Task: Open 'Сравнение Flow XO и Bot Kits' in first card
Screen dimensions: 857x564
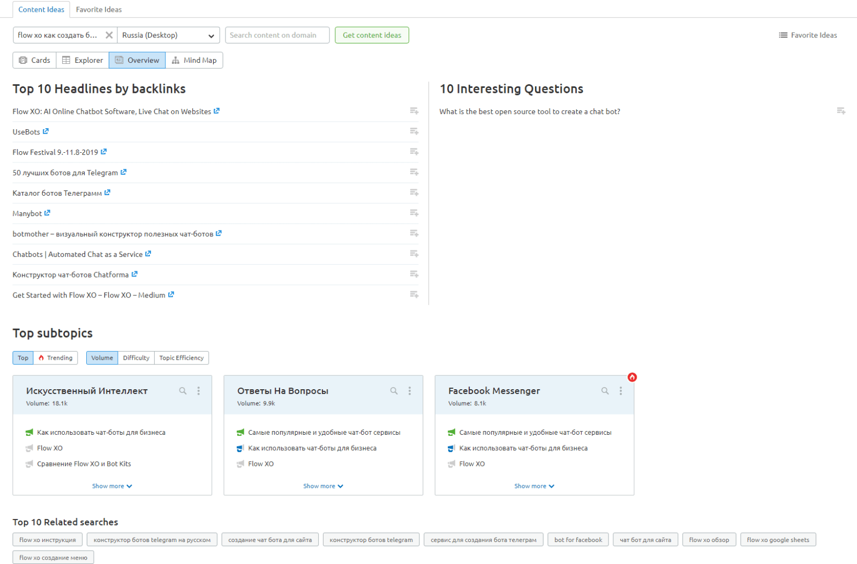Action: 84,464
